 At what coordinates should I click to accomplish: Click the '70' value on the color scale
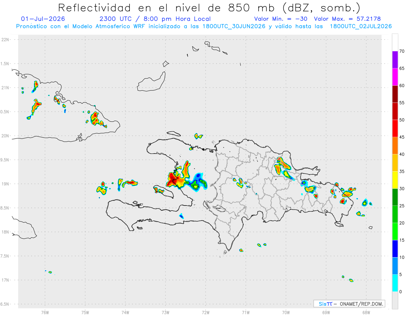[x=402, y=51]
